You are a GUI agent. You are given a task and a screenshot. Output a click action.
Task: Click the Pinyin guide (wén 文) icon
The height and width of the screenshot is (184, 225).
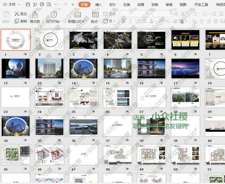[x=182, y=21]
